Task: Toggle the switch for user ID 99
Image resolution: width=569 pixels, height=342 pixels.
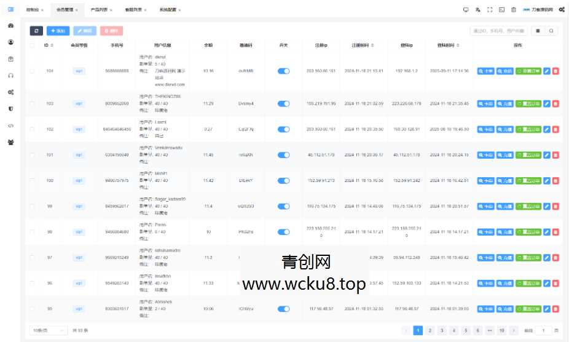Action: tap(283, 207)
